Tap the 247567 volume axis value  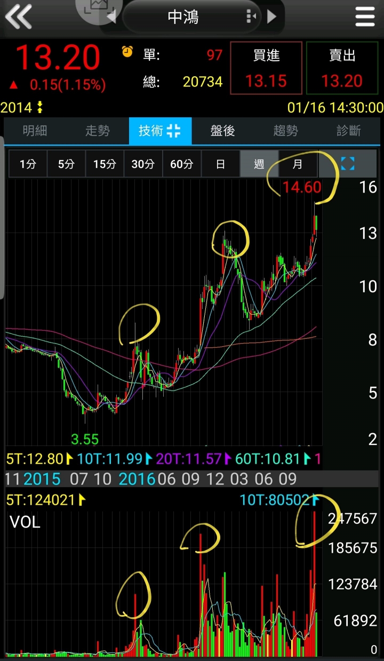coord(352,519)
